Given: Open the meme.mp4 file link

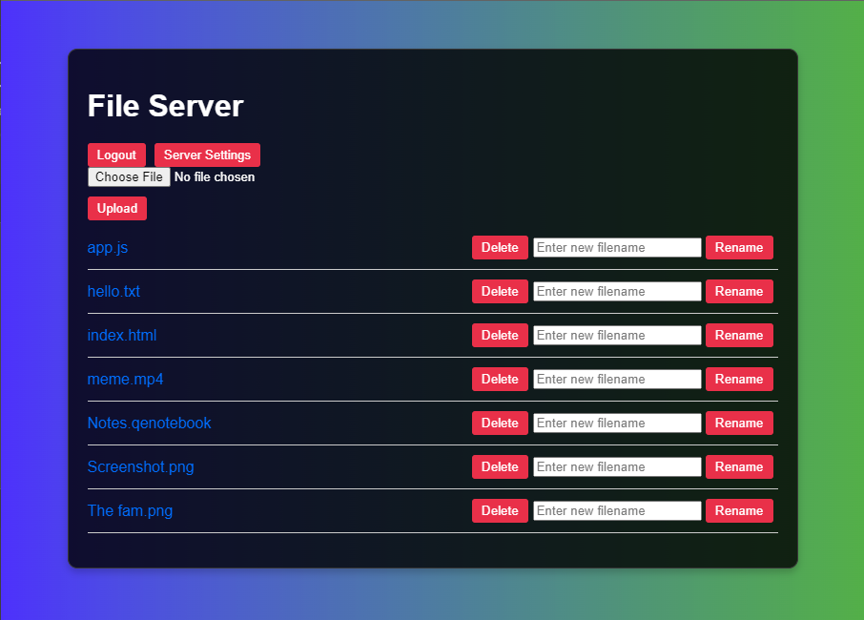Looking at the screenshot, I should (125, 380).
